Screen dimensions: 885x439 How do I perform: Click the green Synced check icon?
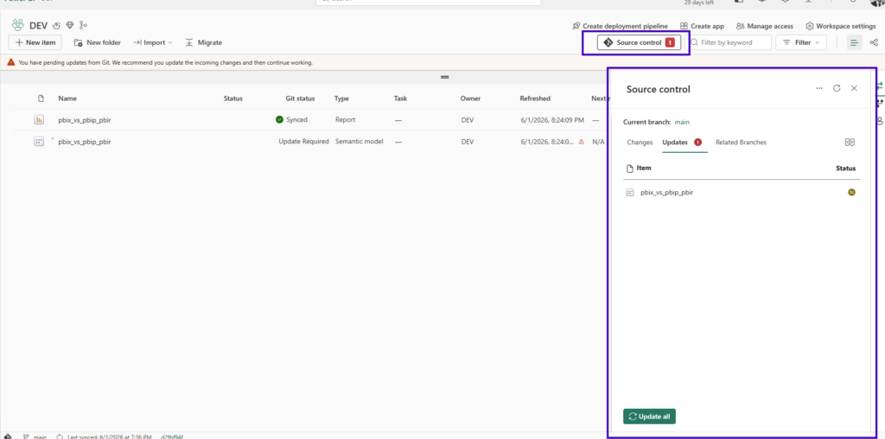point(279,119)
